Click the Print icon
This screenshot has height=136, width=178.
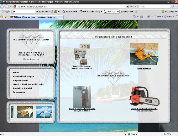148,17
